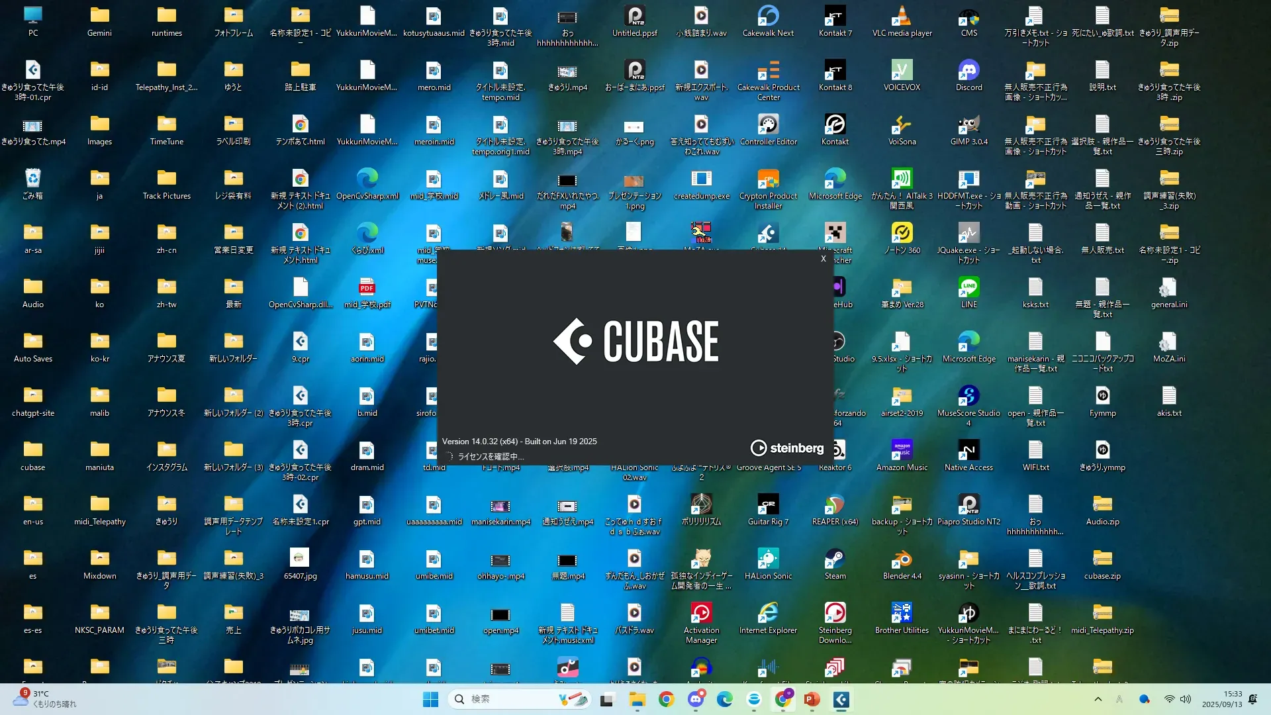Viewport: 1271px width, 715px height.
Task: Open volume control in system tray
Action: (x=1186, y=699)
